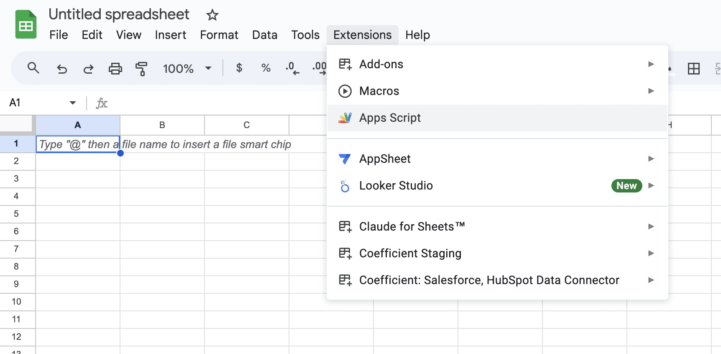Open the Format menu
The image size is (721, 354).
coord(219,35)
